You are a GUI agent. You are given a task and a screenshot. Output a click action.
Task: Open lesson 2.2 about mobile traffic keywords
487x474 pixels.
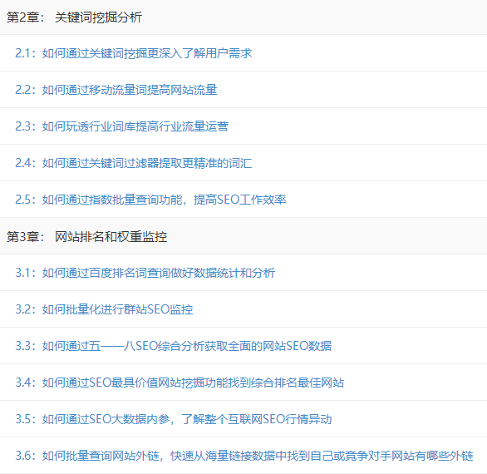click(x=116, y=90)
